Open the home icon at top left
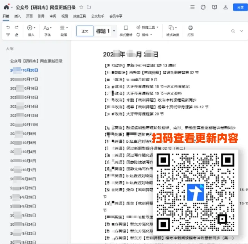 pos(7,7)
